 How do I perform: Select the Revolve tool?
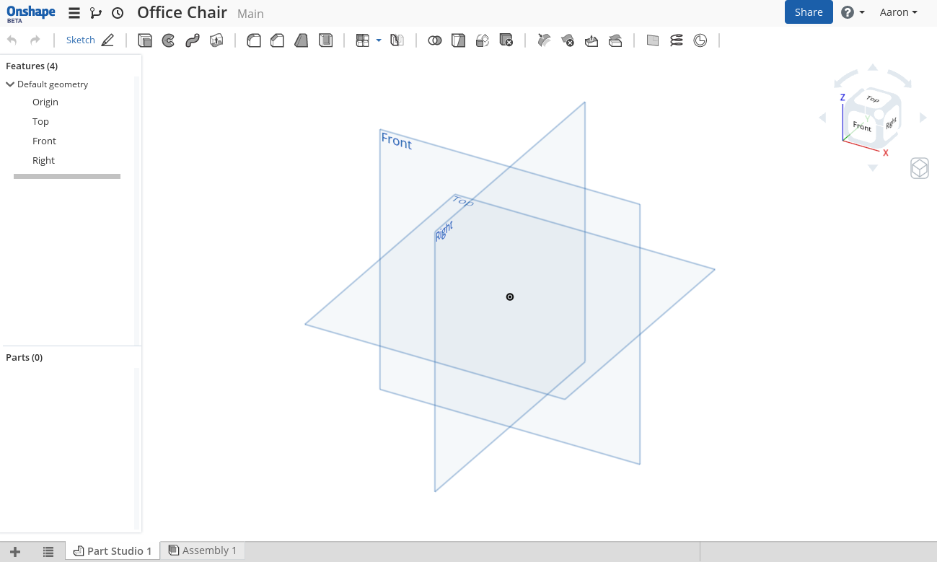coord(168,40)
